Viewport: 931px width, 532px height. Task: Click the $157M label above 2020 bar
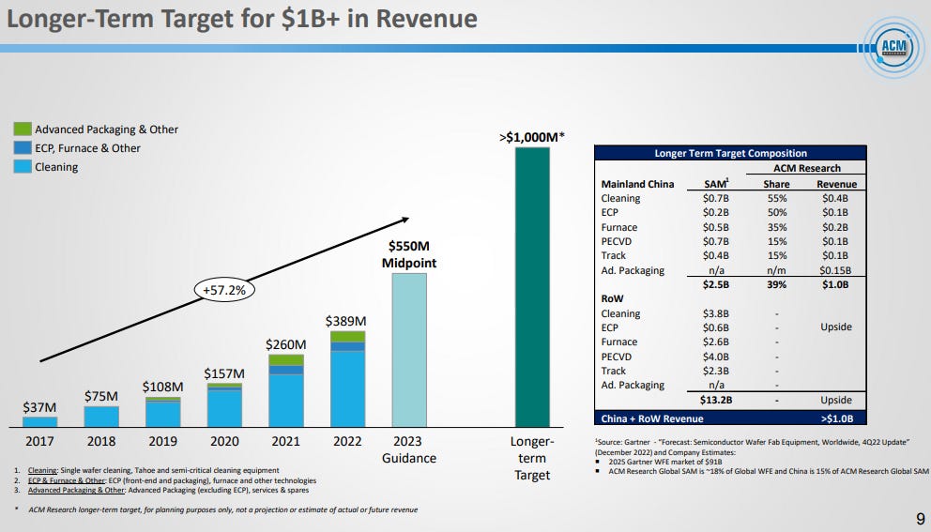[224, 373]
